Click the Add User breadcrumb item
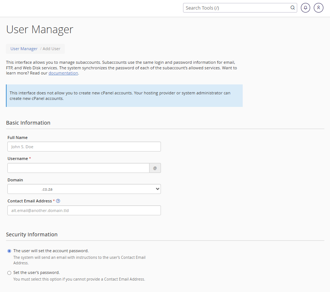The width and height of the screenshot is (330, 292). [51, 48]
